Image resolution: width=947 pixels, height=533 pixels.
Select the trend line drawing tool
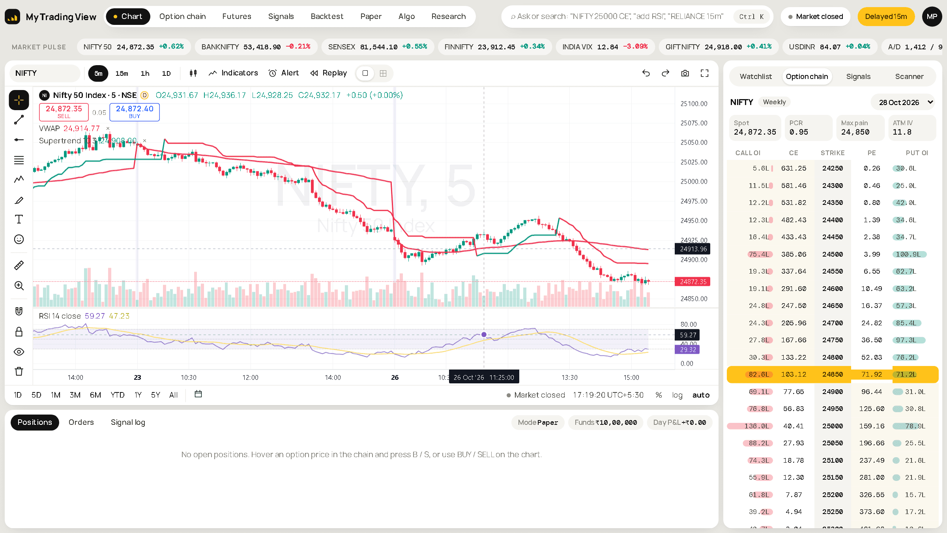point(19,120)
